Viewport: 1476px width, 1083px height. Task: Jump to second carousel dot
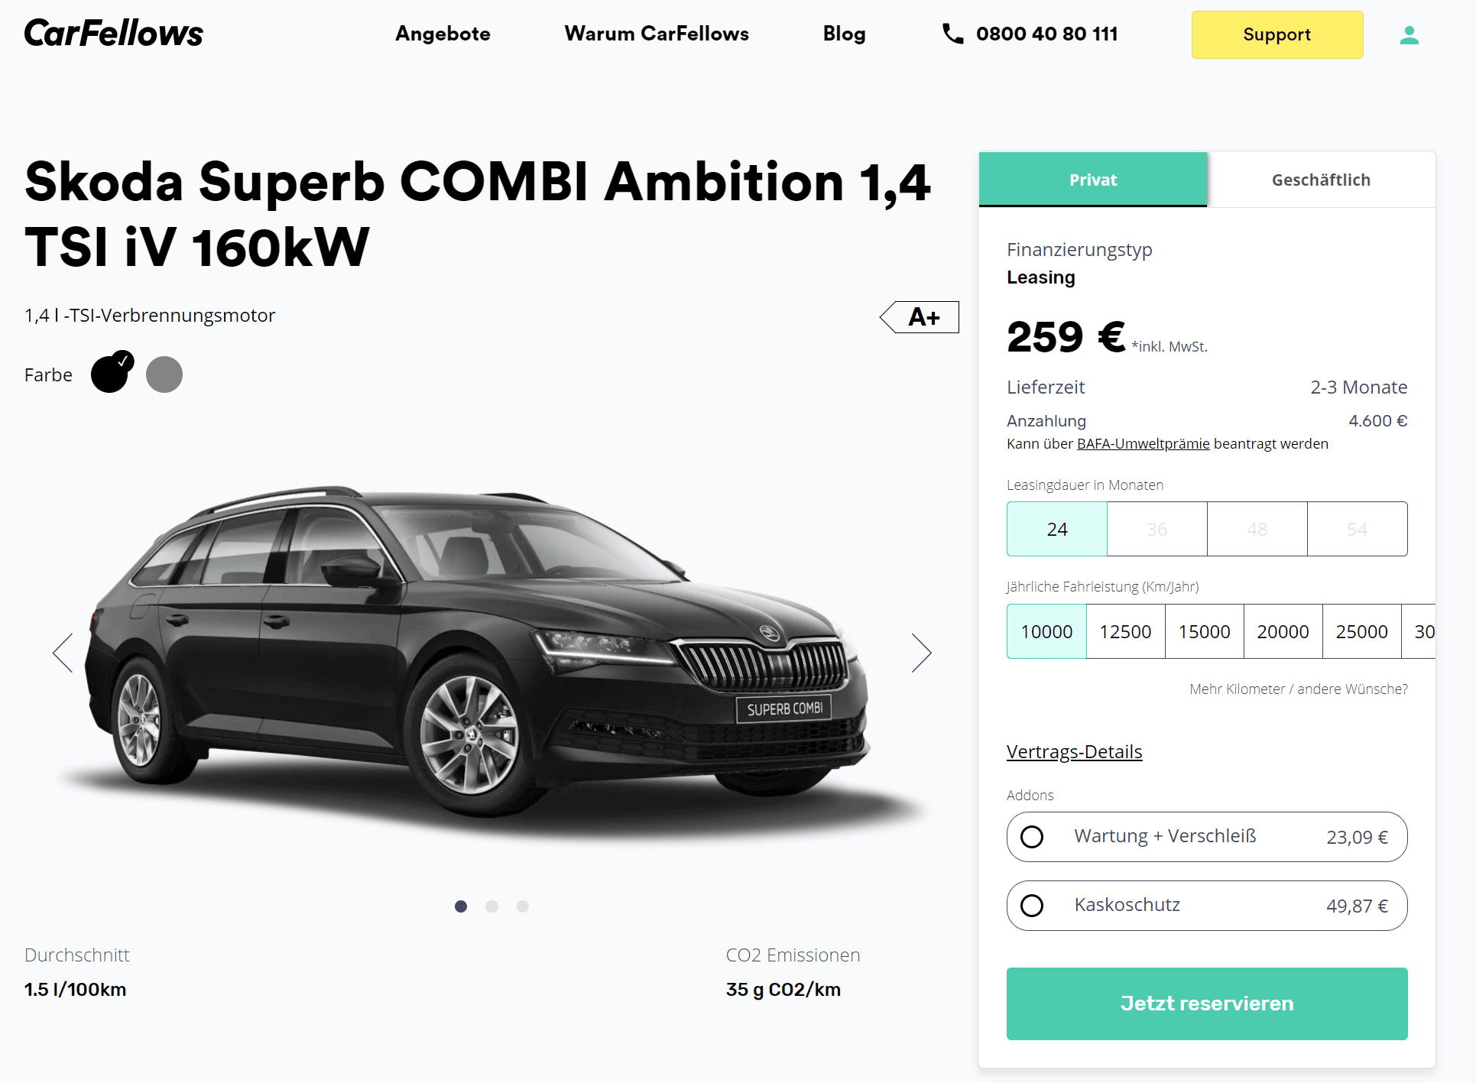491,906
